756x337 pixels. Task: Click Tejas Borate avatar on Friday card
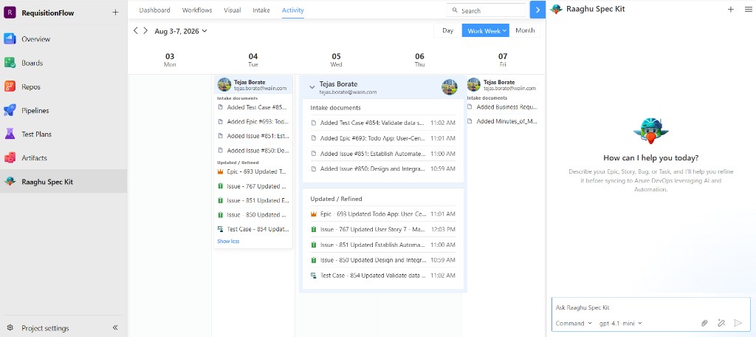coord(474,85)
